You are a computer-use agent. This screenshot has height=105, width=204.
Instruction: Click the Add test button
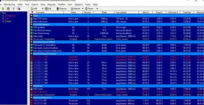[x=34, y=9]
